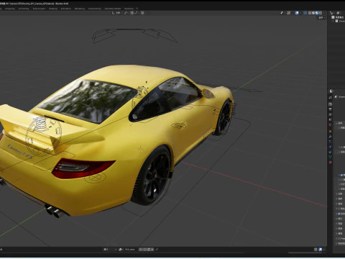Select the car's rear black wheel
The image size is (345, 259).
tap(153, 176)
